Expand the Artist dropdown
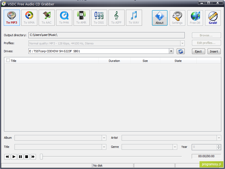Image resolution: width=225 pixels, height=169 pixels. pos(219,138)
